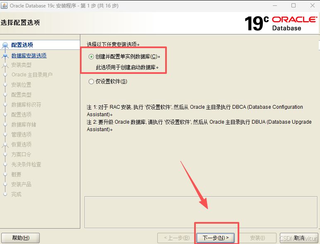
Task: Click the disabled 安装(I) button
Action: click(257, 238)
